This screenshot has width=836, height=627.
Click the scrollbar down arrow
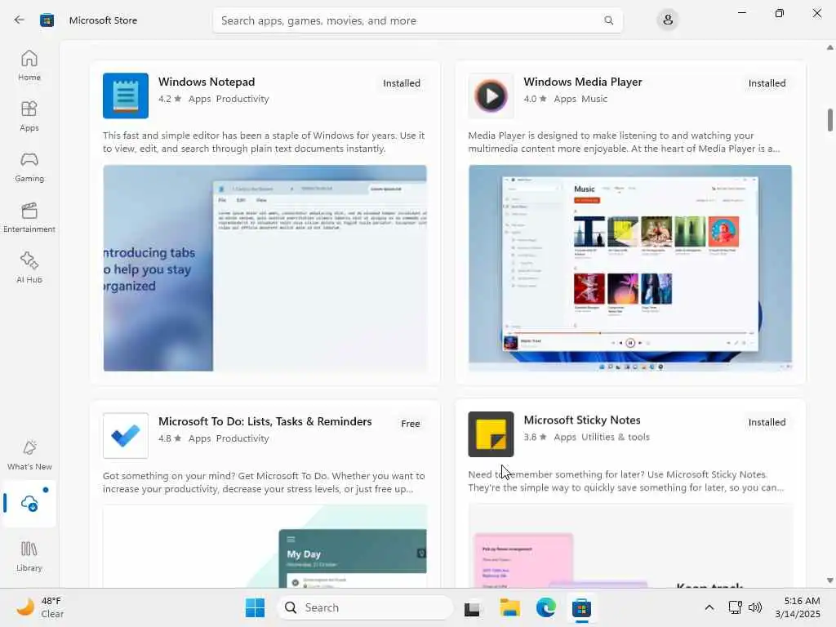(829, 580)
